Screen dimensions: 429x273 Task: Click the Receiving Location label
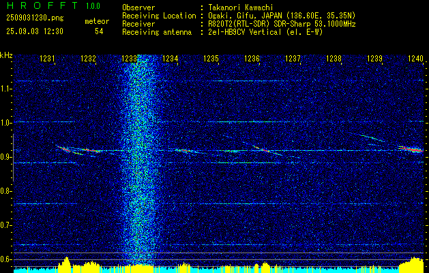click(x=159, y=16)
